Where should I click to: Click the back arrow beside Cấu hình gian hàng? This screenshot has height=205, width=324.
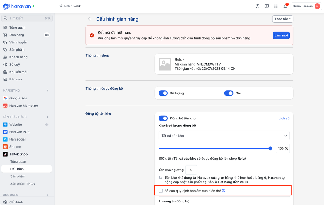pyautogui.click(x=90, y=19)
